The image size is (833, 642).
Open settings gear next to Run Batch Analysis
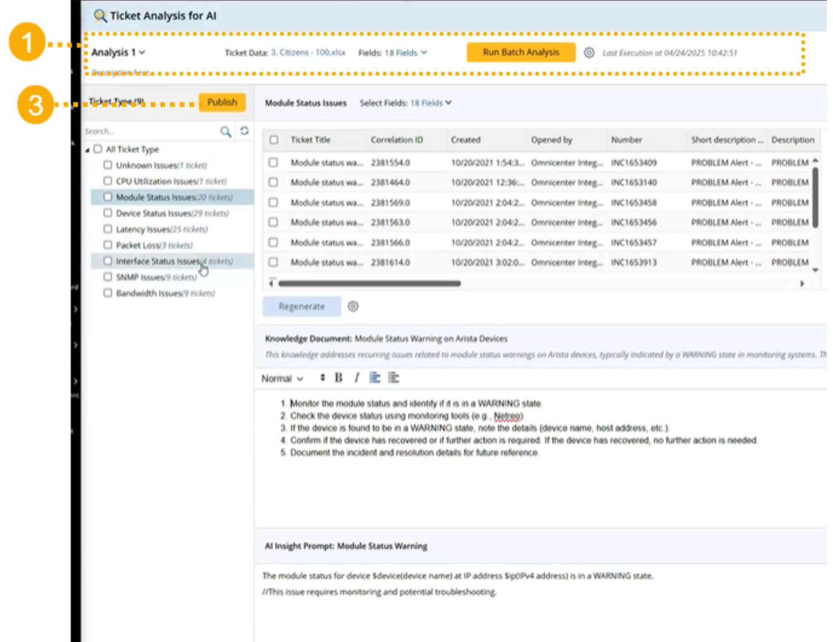pyautogui.click(x=589, y=53)
